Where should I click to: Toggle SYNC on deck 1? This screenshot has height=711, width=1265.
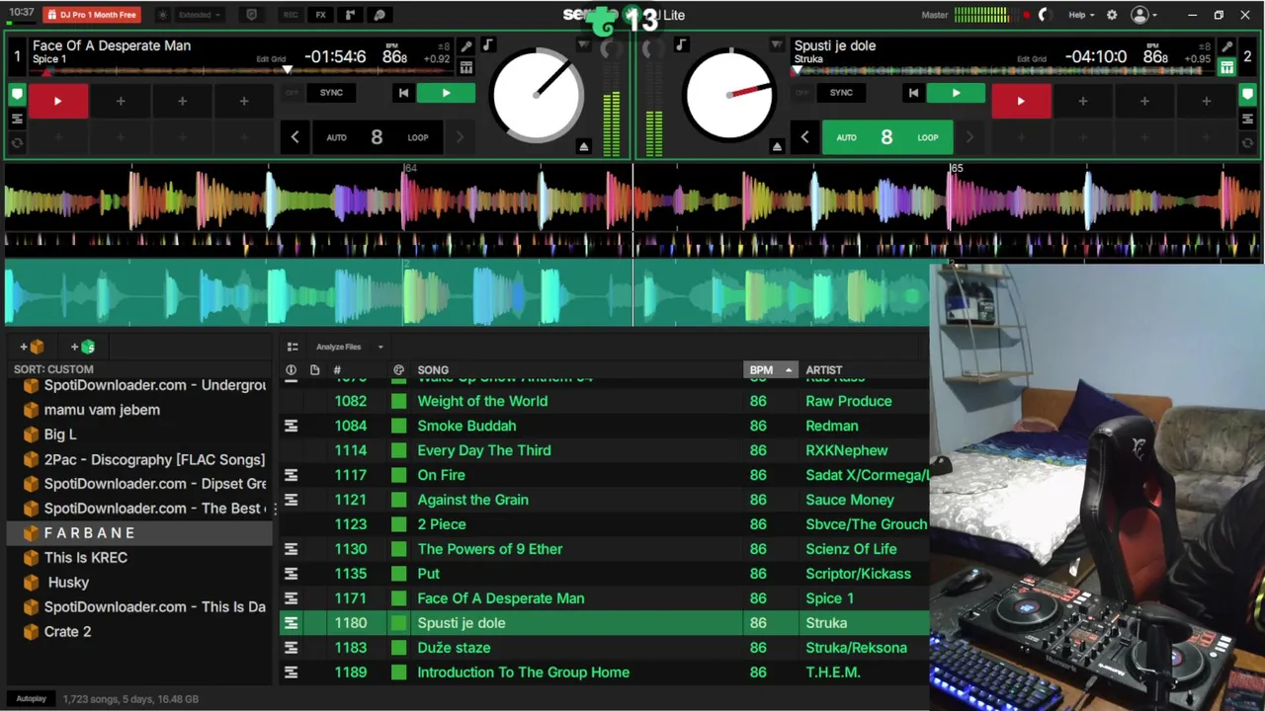[331, 93]
